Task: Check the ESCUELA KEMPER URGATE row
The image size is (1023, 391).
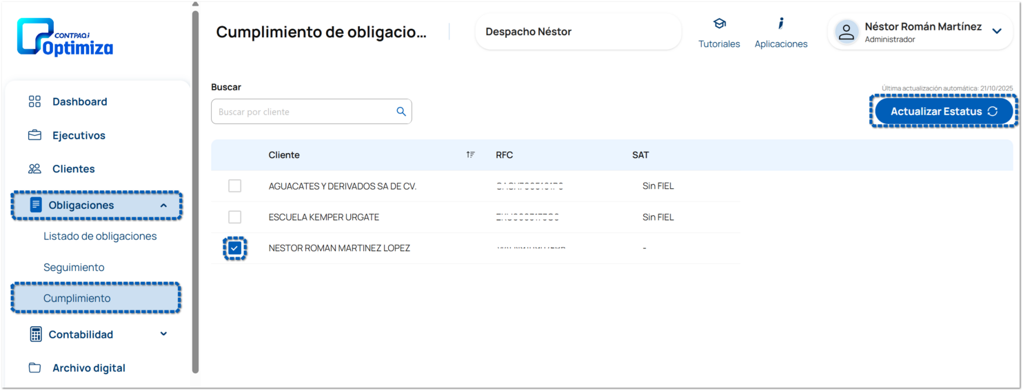Action: click(235, 217)
